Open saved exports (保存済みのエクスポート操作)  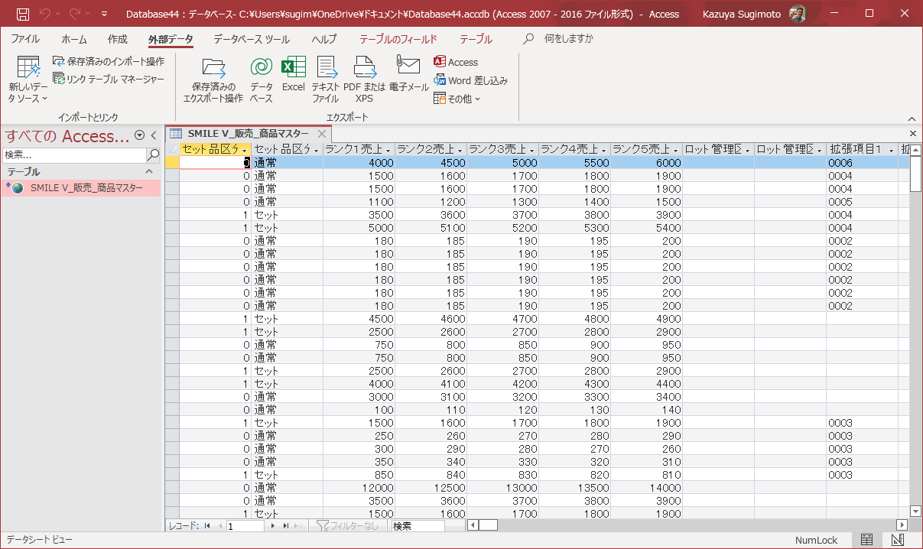point(213,79)
